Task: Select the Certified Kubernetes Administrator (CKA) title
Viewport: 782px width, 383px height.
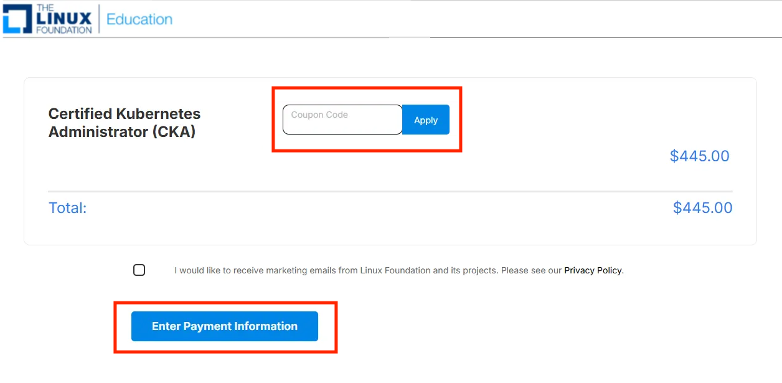Action: (125, 123)
